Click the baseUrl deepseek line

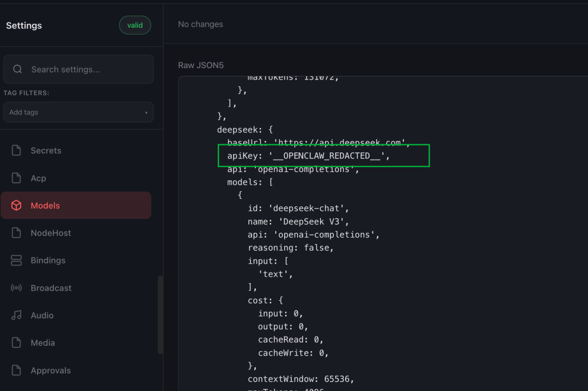click(x=318, y=143)
